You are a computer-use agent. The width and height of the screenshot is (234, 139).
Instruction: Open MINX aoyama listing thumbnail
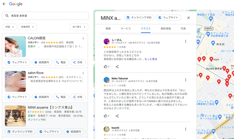[x=15, y=116]
